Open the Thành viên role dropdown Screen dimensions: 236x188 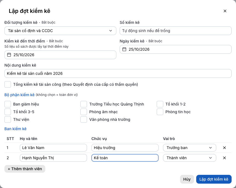190,158
